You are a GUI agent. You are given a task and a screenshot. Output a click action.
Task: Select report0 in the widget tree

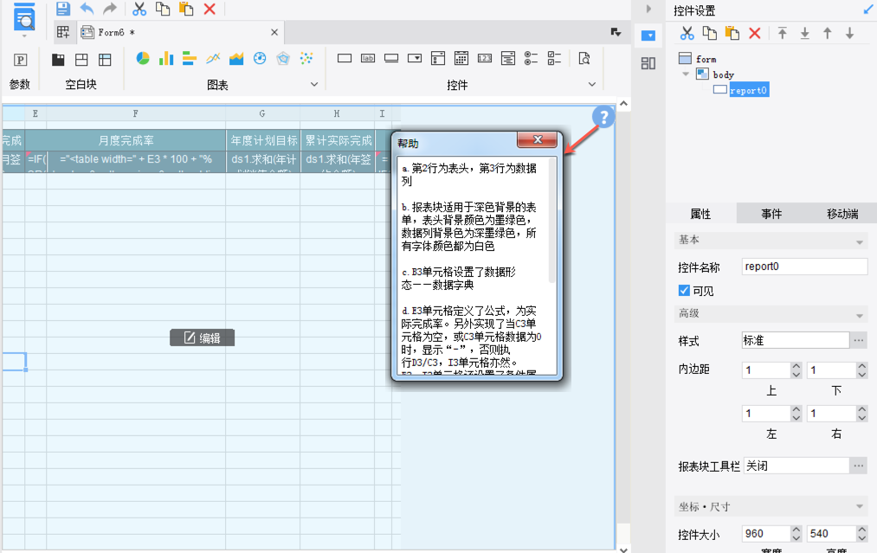[748, 90]
